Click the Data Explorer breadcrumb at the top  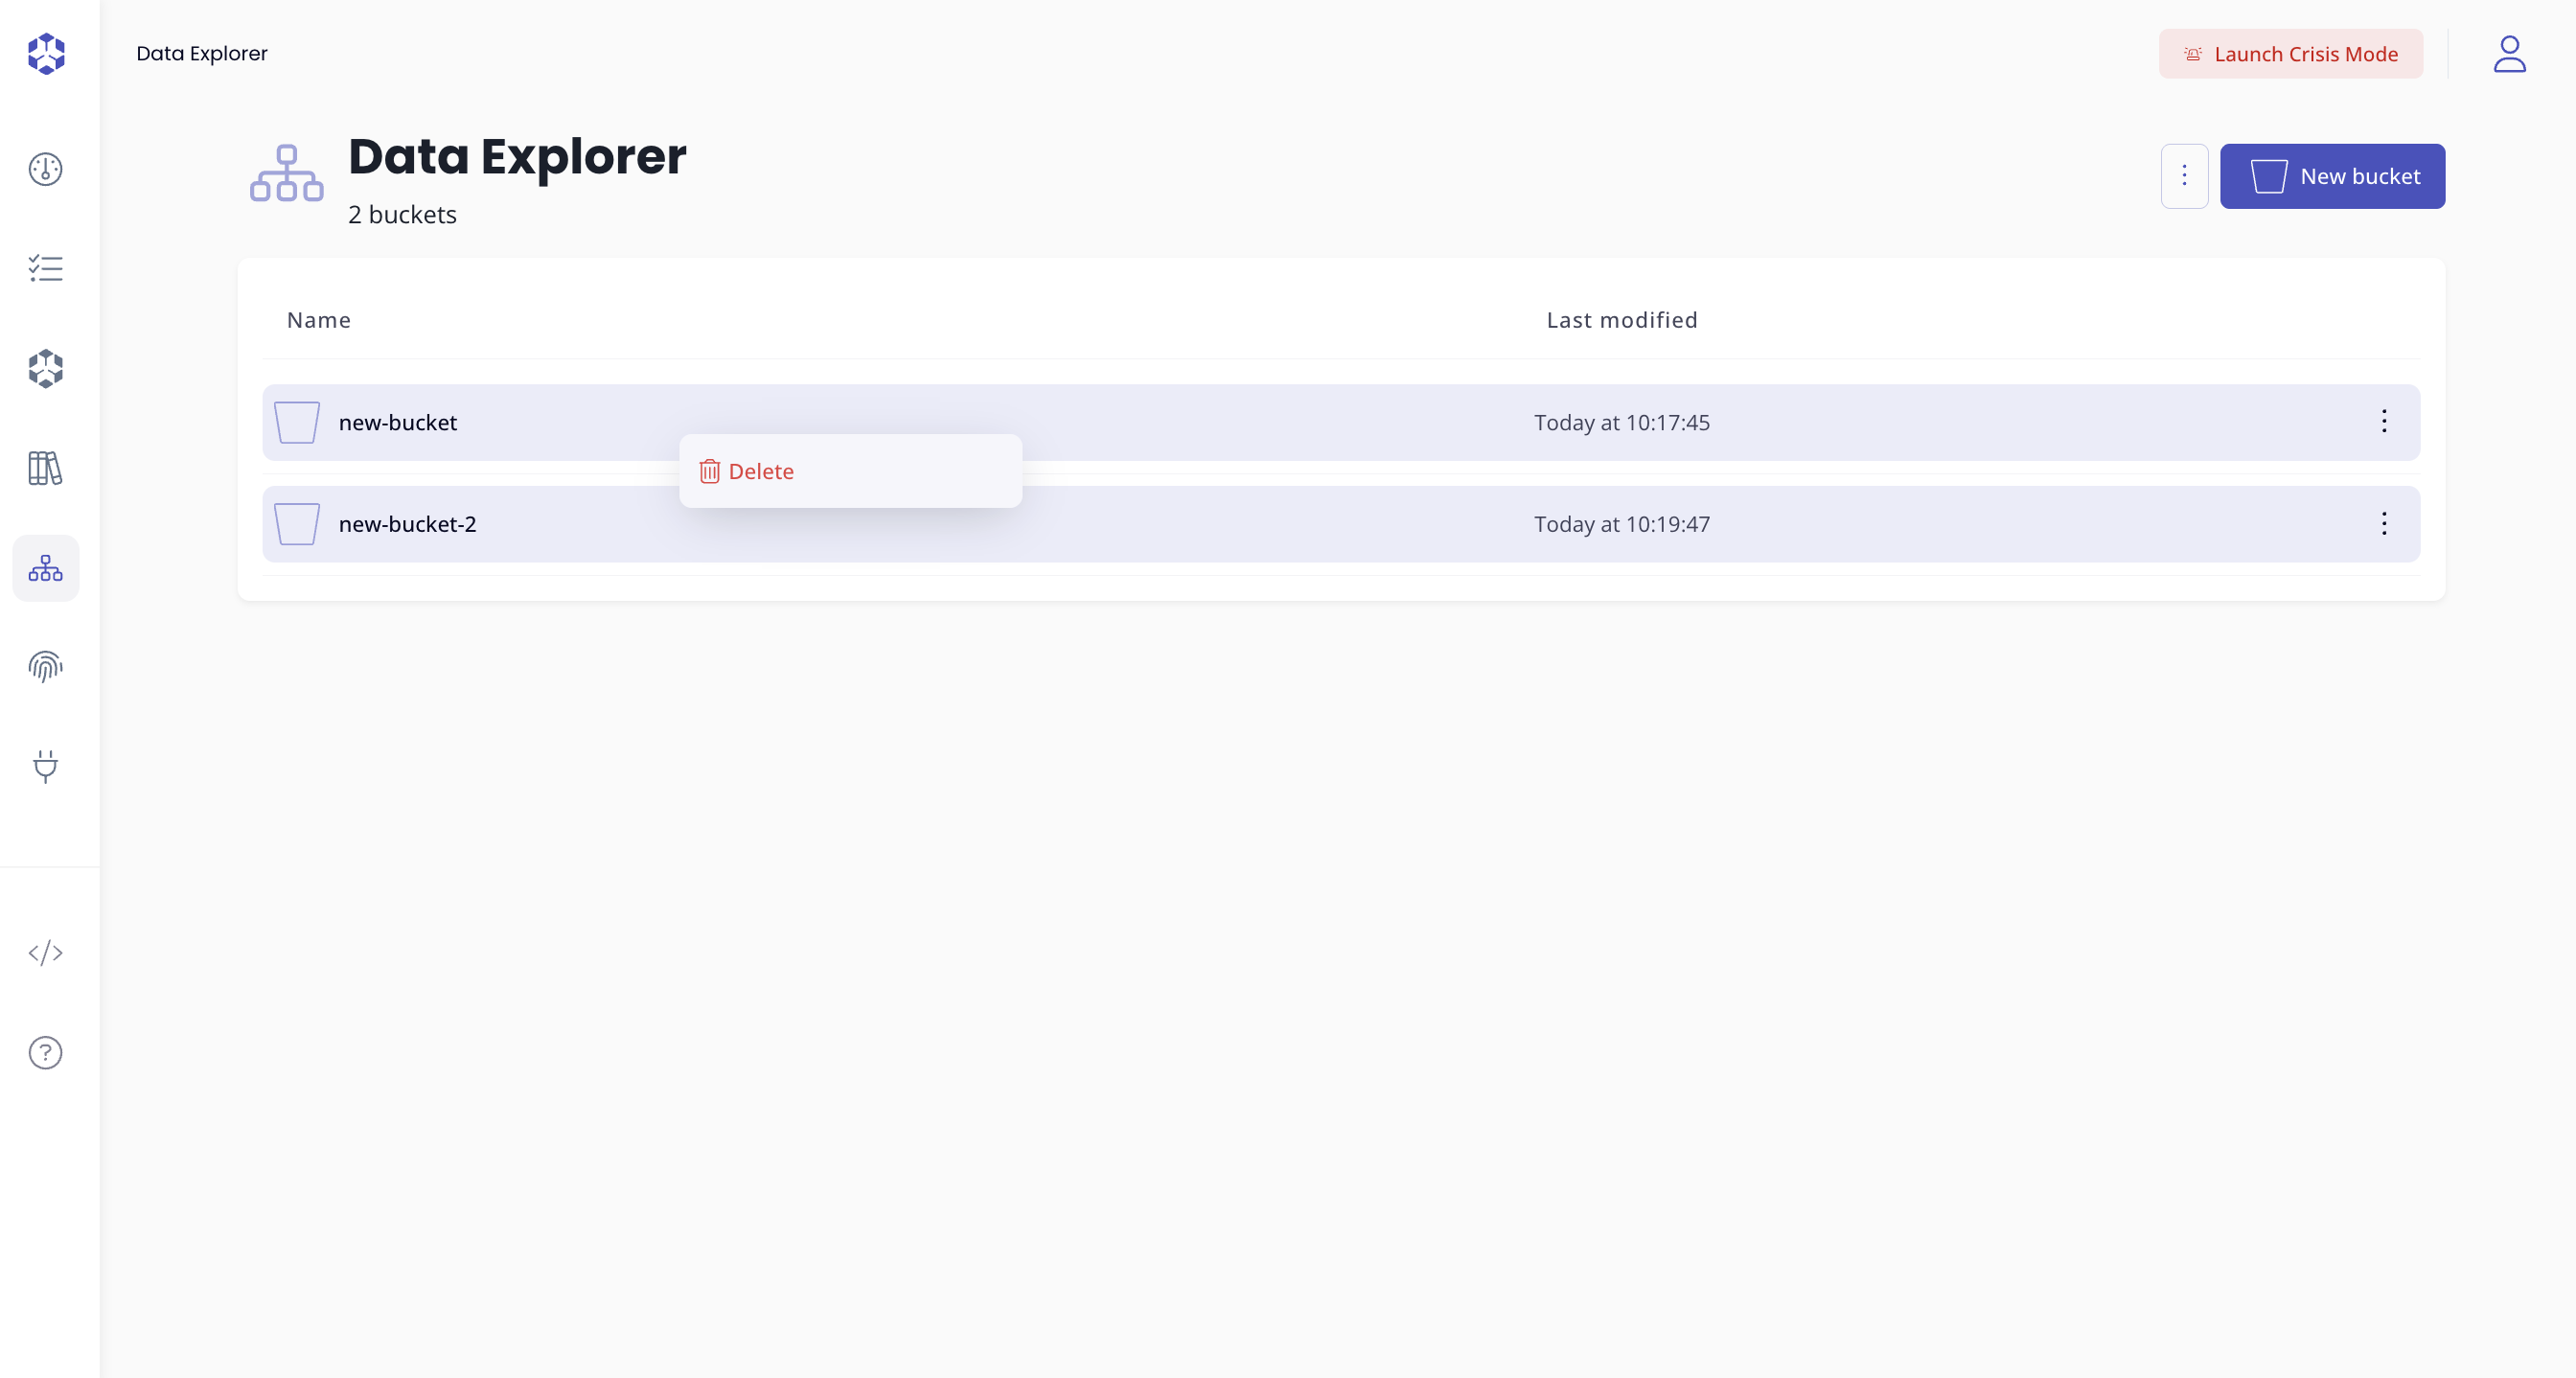tap(201, 53)
